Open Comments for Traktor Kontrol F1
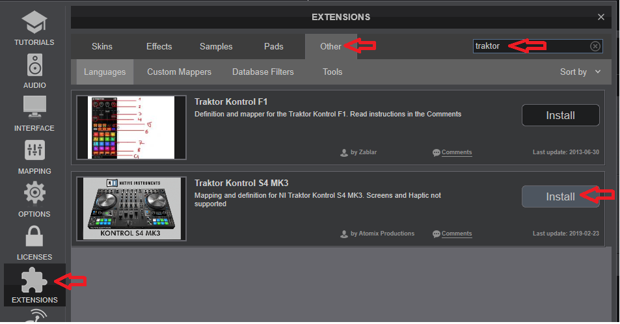620x324 pixels. (x=456, y=152)
